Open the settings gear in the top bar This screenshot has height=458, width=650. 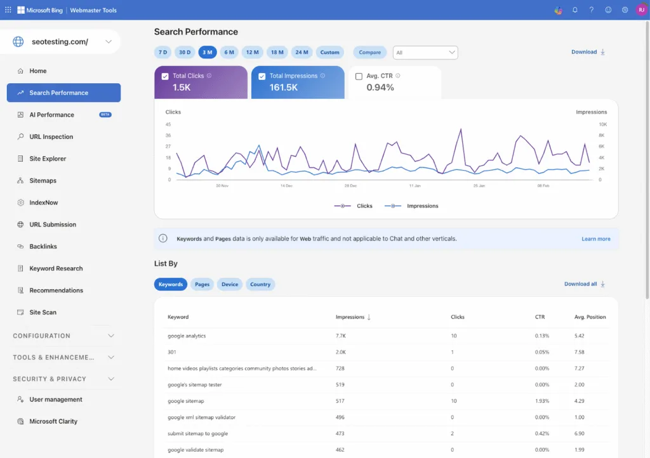(623, 10)
